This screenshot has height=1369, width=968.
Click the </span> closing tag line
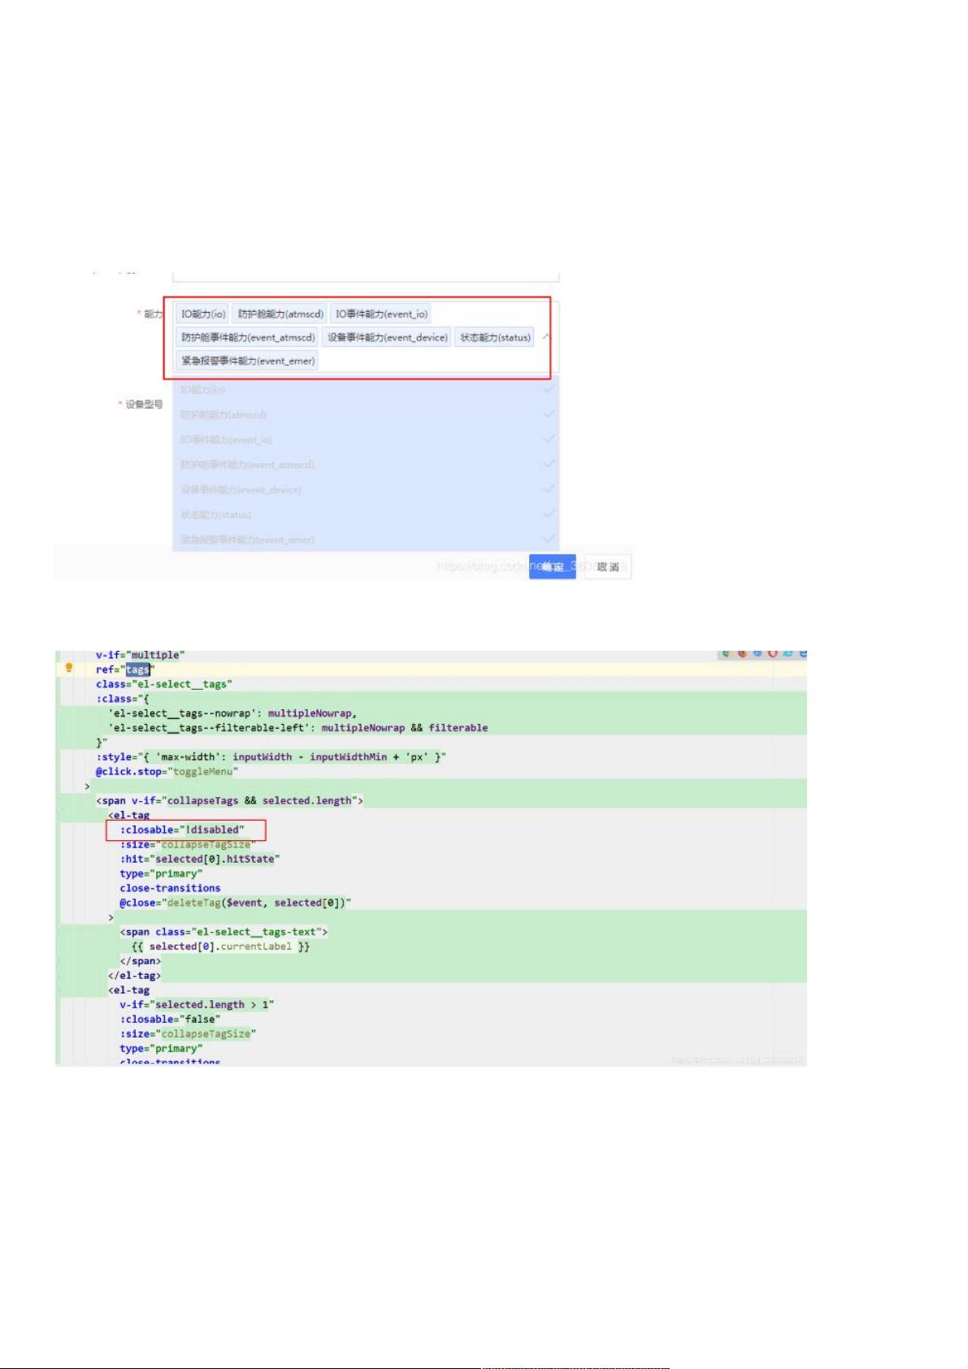coord(141,961)
